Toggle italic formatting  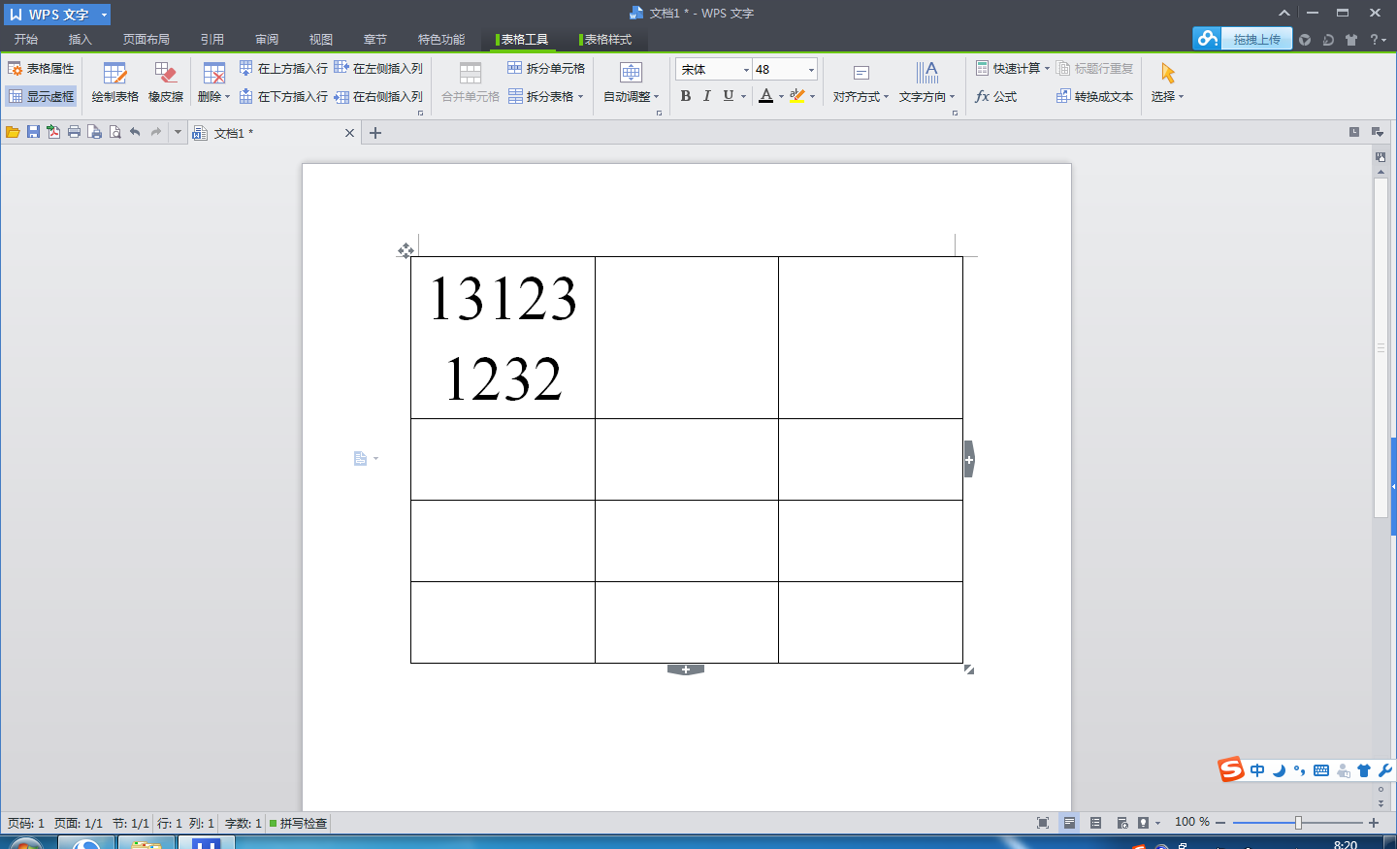pos(706,96)
